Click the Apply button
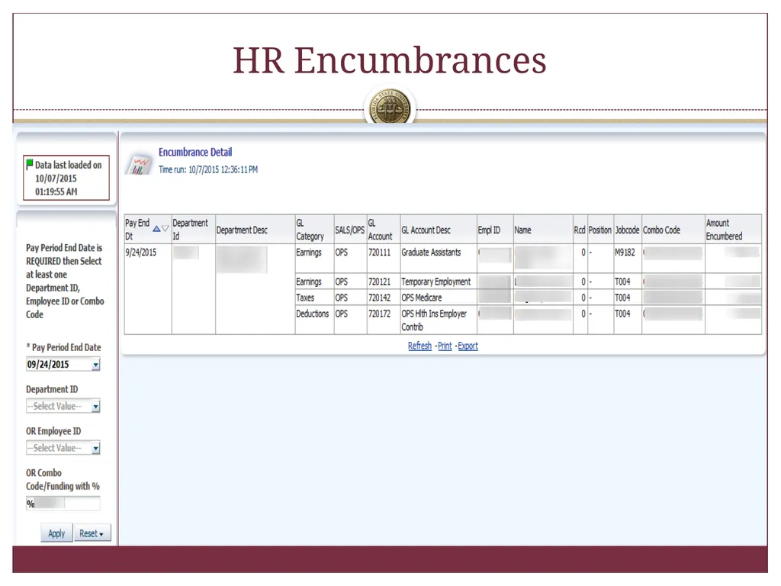 [56, 533]
